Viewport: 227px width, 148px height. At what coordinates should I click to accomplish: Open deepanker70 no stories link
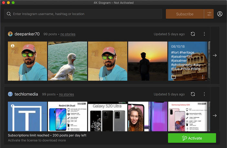(x=68, y=34)
